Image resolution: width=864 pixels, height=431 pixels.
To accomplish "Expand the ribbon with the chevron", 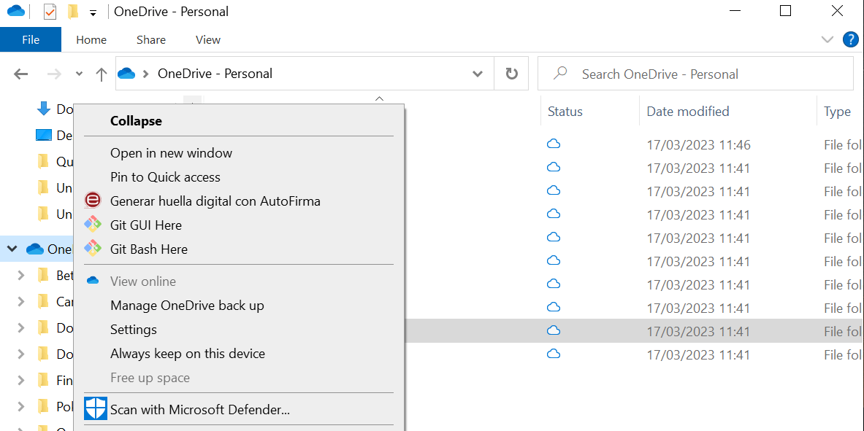I will pos(827,39).
